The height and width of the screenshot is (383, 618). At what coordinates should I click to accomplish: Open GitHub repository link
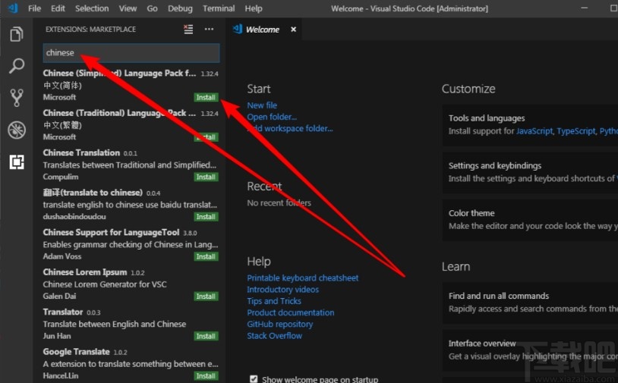[280, 324]
